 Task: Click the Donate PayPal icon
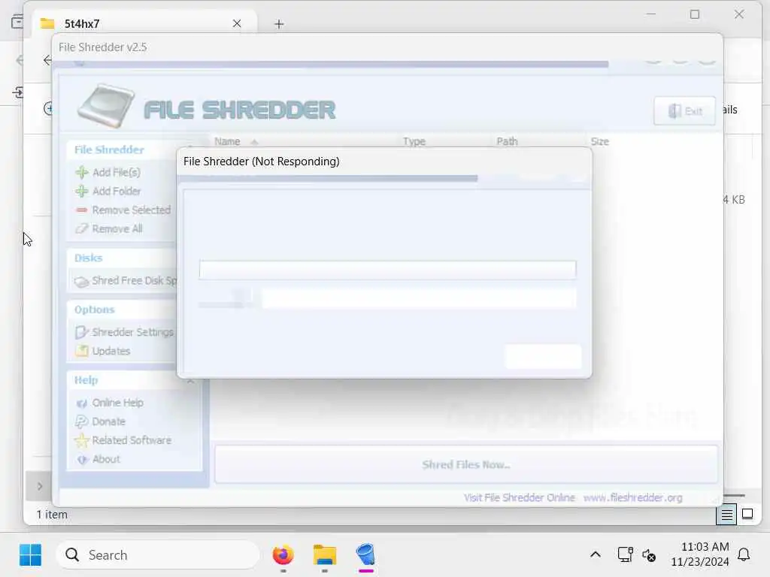click(81, 421)
